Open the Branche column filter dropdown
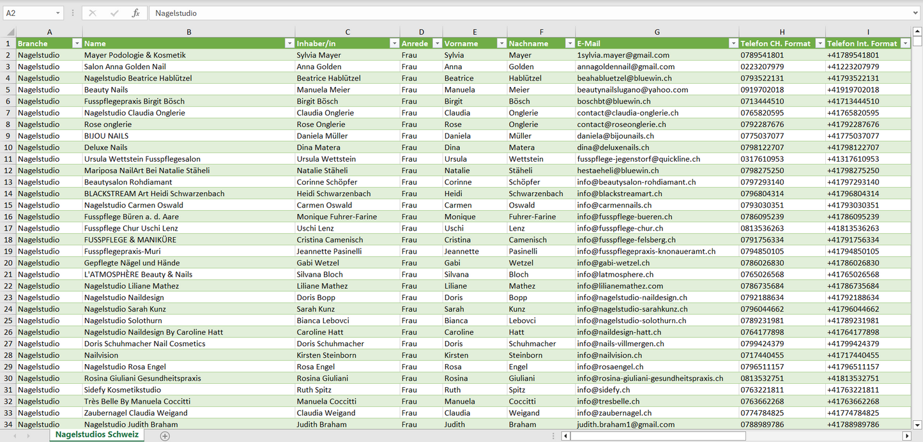923x442 pixels. (77, 43)
